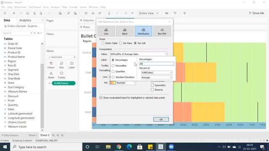Open Microsoft Edge from the taskbar
Image resolution: width=269 pixels, height=151 pixels.
click(x=129, y=147)
